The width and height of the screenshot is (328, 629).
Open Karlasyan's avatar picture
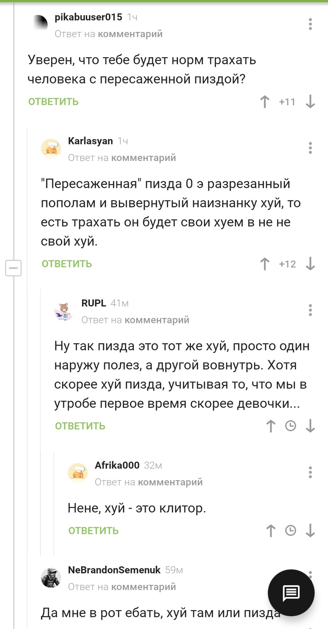click(51, 147)
